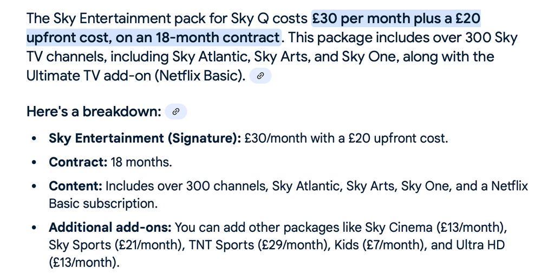
Task: Open source link icon after Netflix Basic paragraph
Action: (260, 76)
